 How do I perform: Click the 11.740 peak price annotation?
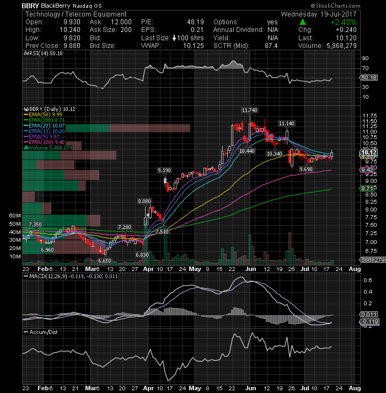[x=250, y=110]
